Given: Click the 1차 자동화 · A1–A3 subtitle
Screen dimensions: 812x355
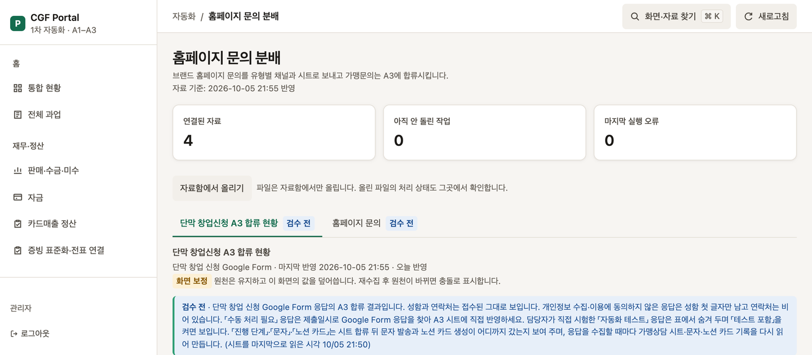Looking at the screenshot, I should point(63,30).
